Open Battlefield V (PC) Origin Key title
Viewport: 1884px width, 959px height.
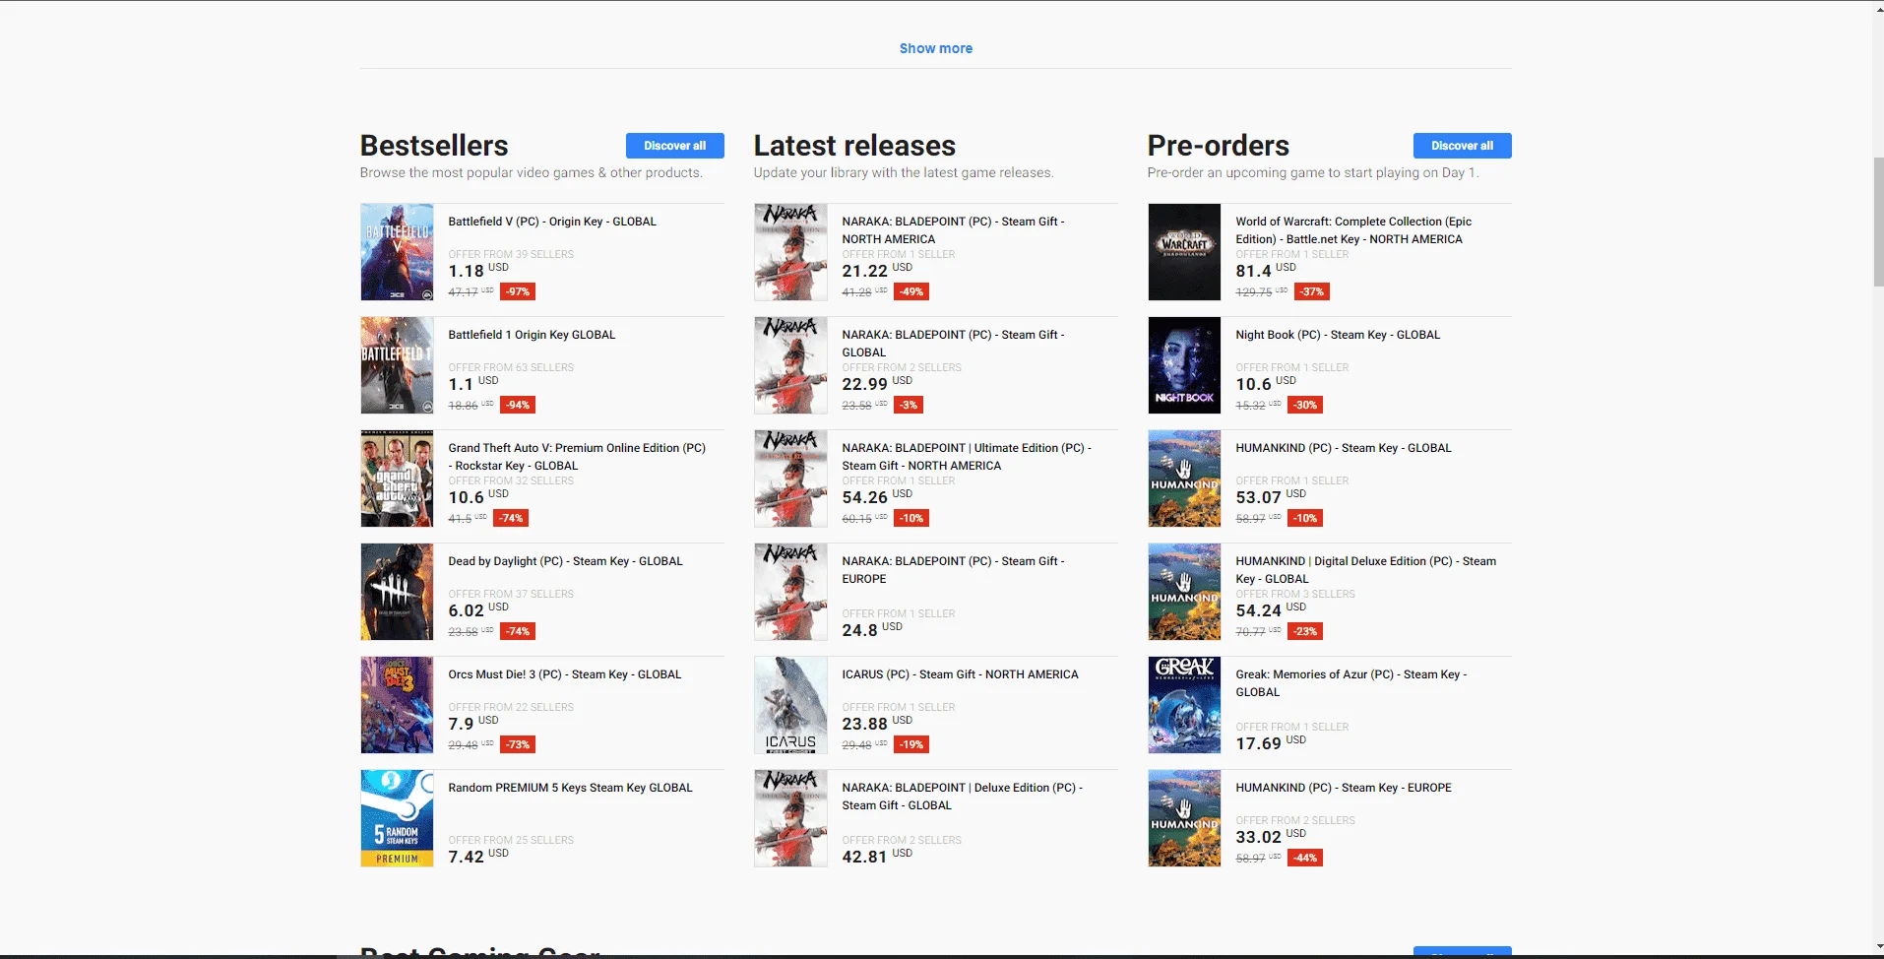pos(552,222)
